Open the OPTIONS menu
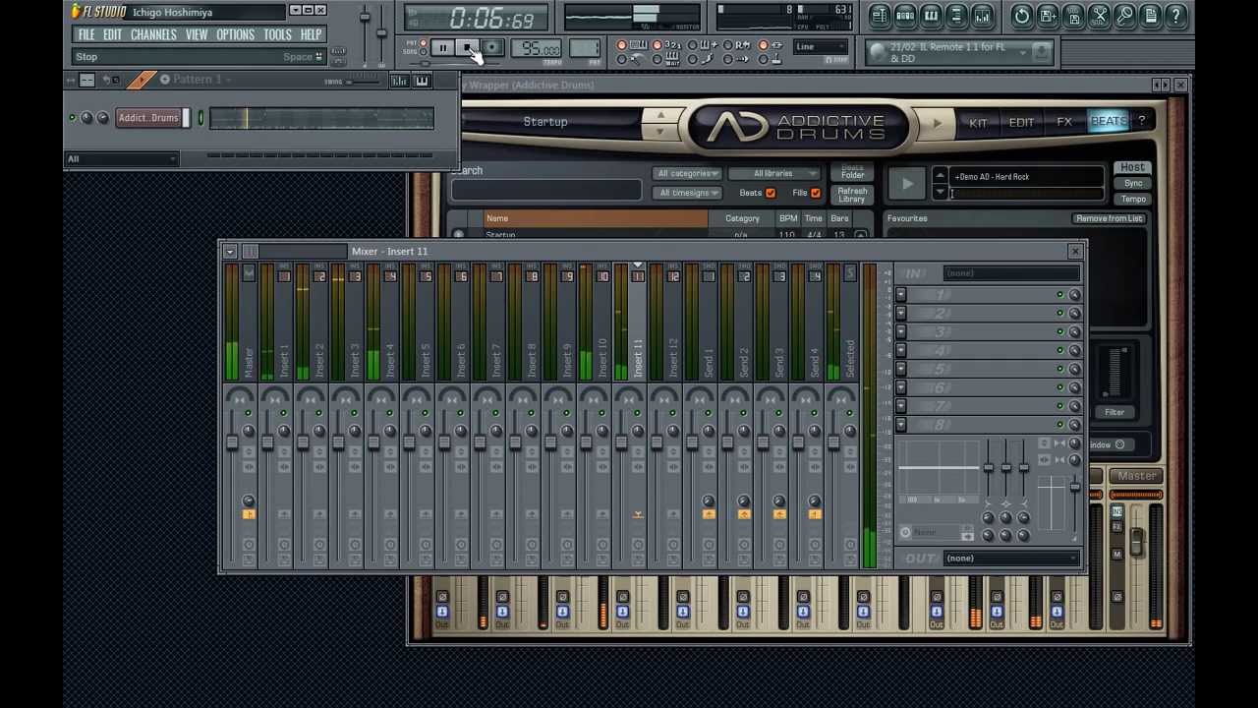 click(x=235, y=34)
